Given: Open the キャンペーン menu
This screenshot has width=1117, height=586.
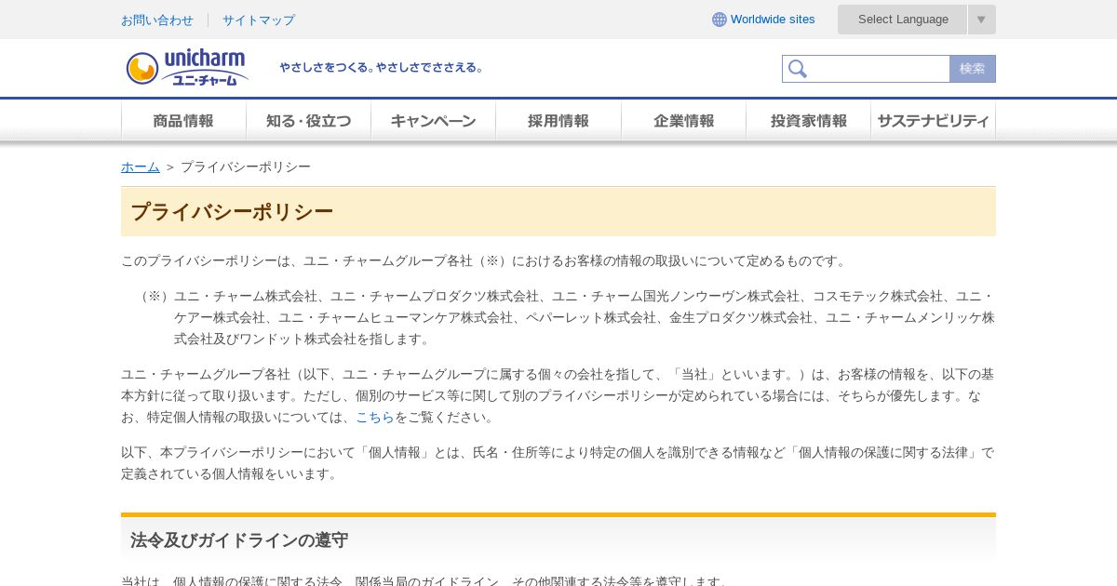Looking at the screenshot, I should pos(433,121).
